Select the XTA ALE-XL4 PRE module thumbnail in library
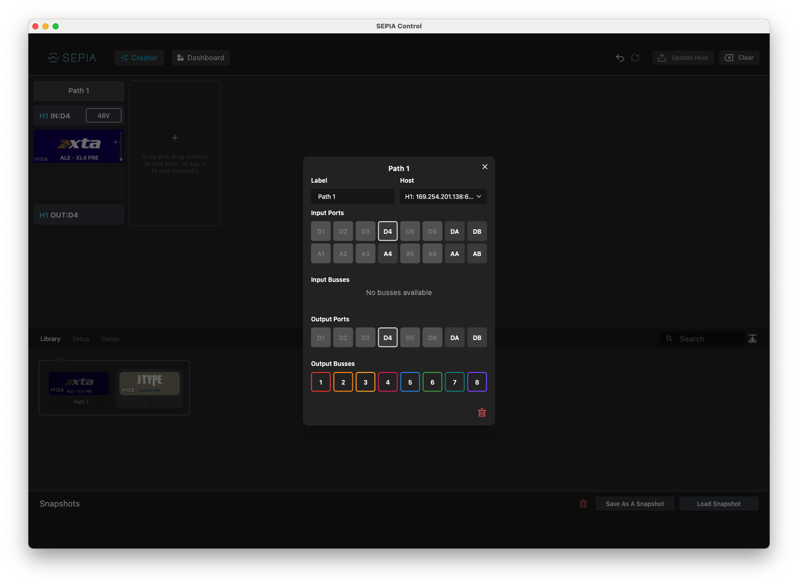 click(x=79, y=384)
